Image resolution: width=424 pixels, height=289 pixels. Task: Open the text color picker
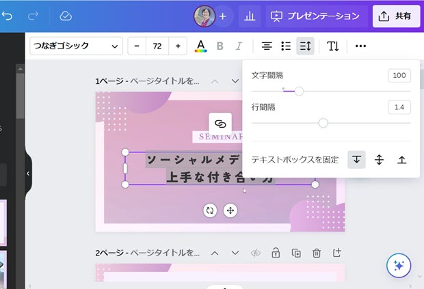coord(200,46)
